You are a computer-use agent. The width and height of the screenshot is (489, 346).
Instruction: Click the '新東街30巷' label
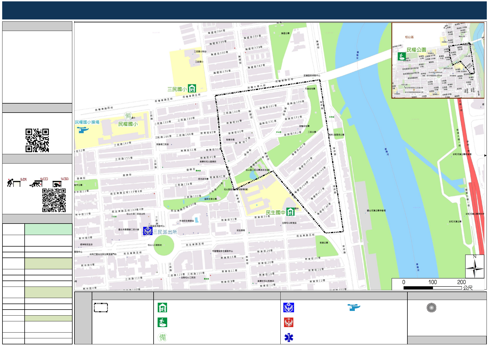pos(262,217)
